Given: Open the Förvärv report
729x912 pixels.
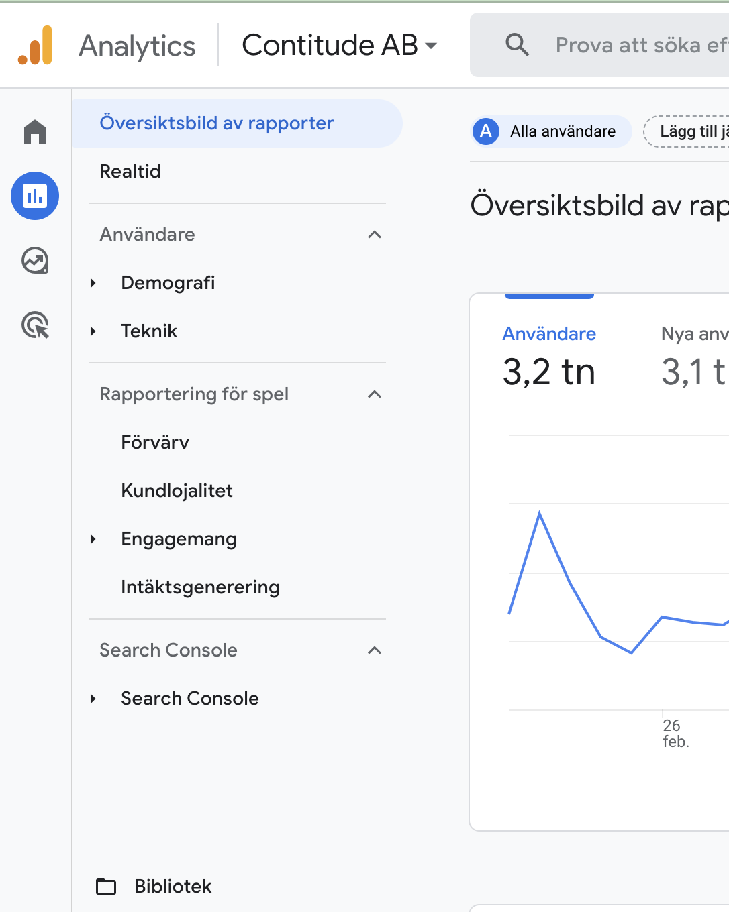Looking at the screenshot, I should pos(155,443).
